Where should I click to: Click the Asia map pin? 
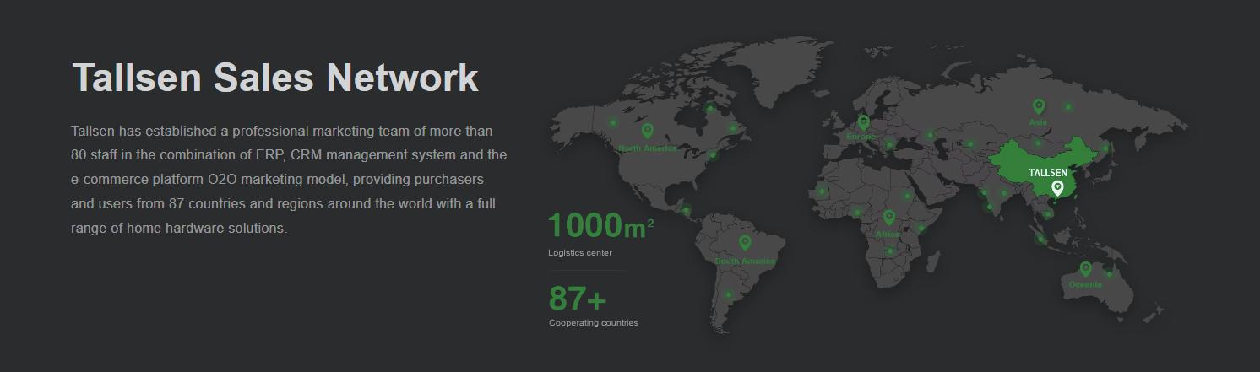point(1039,106)
